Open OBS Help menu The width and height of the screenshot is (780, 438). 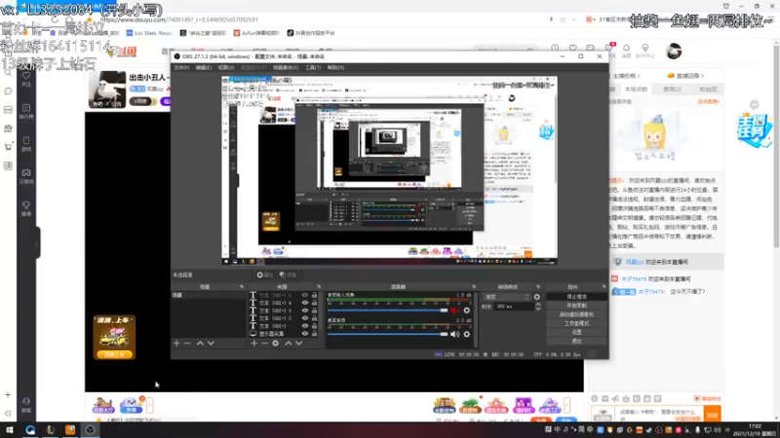point(335,67)
